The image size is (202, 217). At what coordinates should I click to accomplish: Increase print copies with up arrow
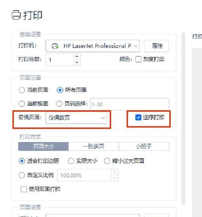pos(77,56)
